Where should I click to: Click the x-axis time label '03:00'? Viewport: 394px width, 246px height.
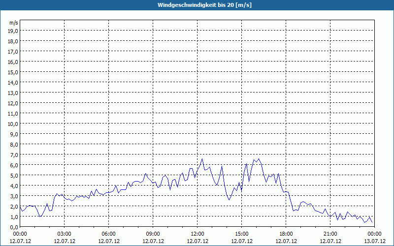tap(65, 234)
